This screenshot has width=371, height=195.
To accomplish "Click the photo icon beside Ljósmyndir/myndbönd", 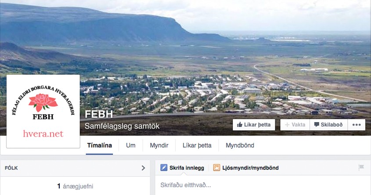I will 216,167.
